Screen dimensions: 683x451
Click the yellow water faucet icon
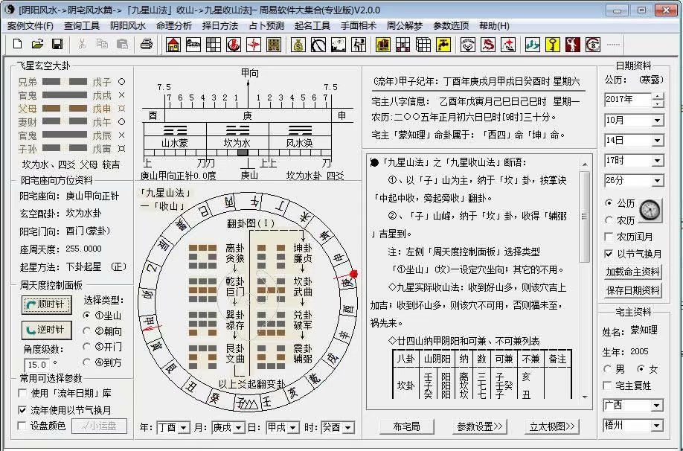(x=443, y=45)
